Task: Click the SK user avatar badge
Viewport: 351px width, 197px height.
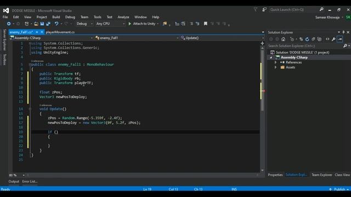Action: [348, 17]
